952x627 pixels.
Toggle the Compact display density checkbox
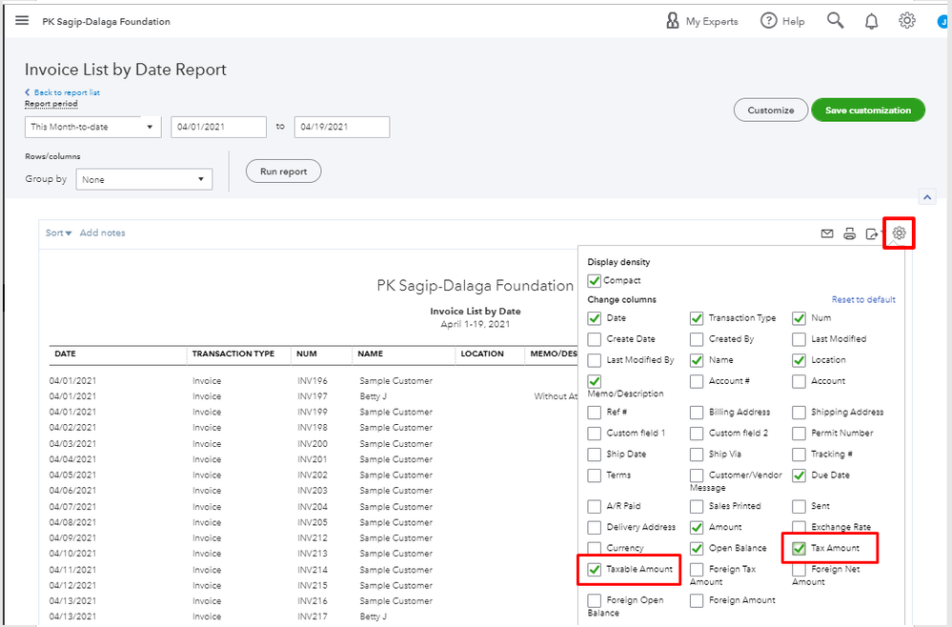[x=595, y=281]
